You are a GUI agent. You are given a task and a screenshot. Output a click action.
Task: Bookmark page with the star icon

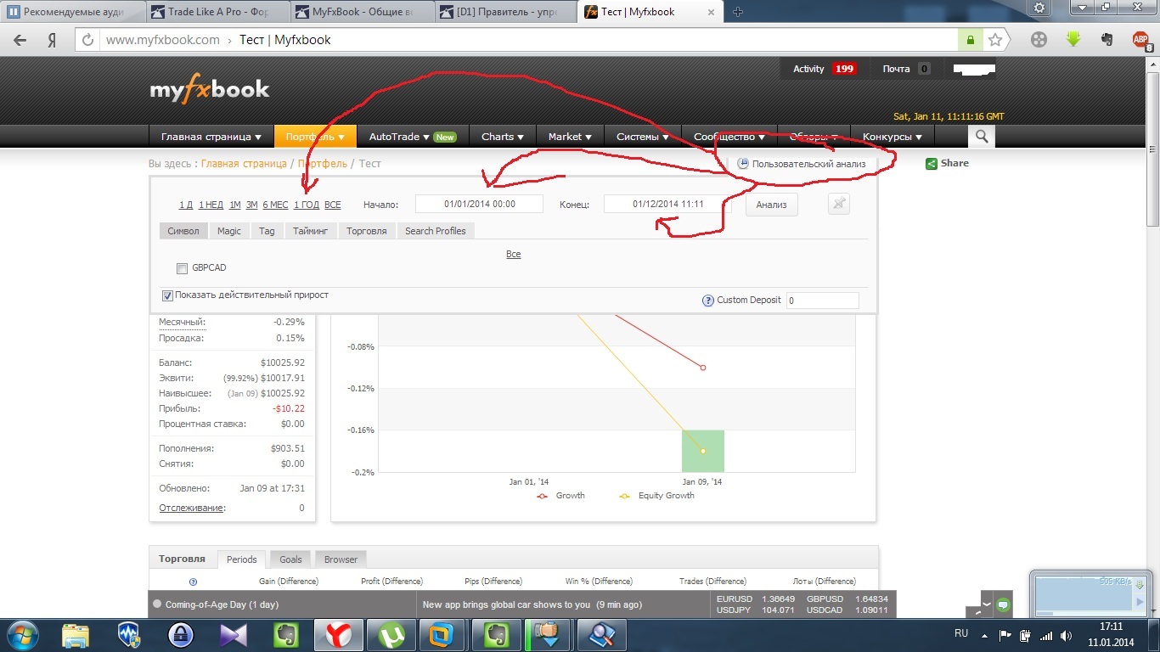[x=995, y=40]
